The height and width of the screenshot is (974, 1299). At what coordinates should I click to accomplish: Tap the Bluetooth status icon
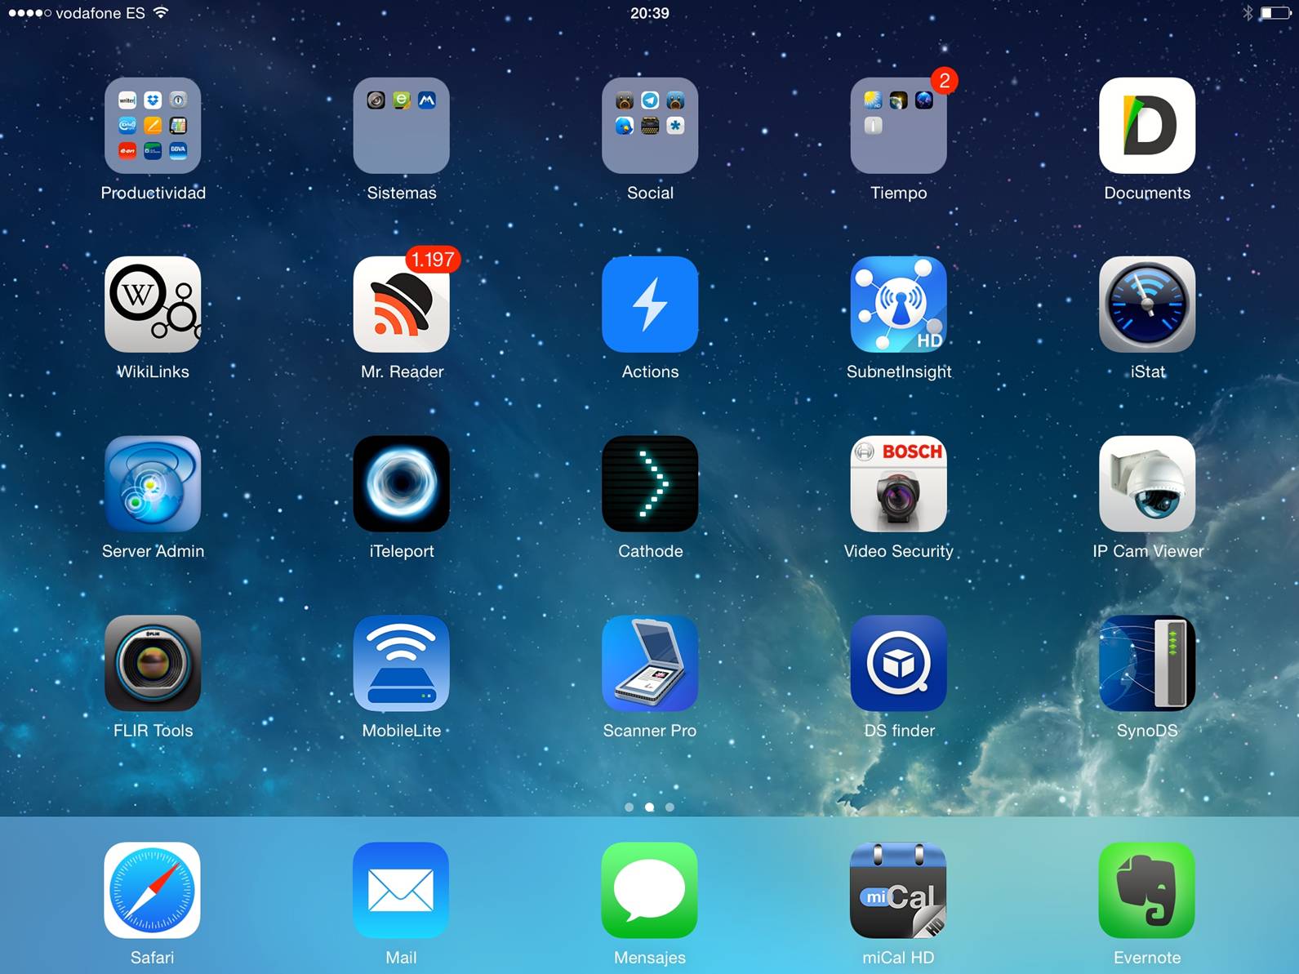[1247, 12]
